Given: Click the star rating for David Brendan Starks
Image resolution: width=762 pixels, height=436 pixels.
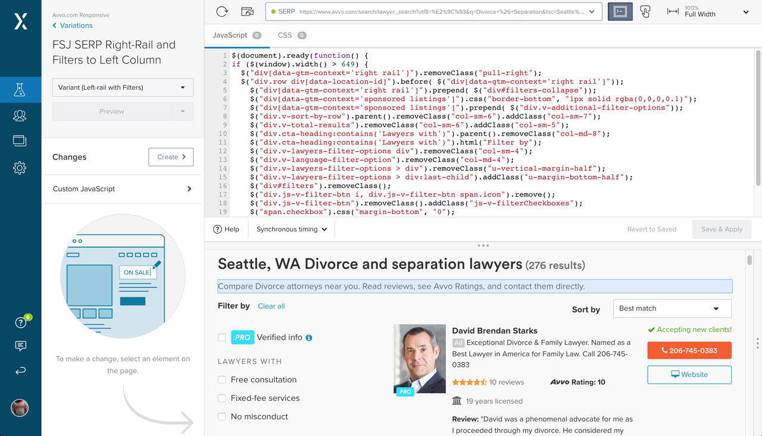Looking at the screenshot, I should [469, 382].
